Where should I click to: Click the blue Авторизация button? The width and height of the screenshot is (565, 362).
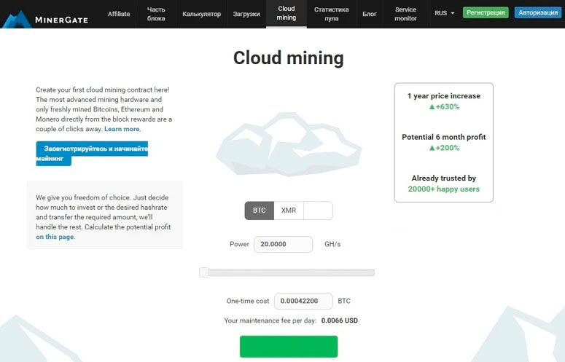(538, 12)
